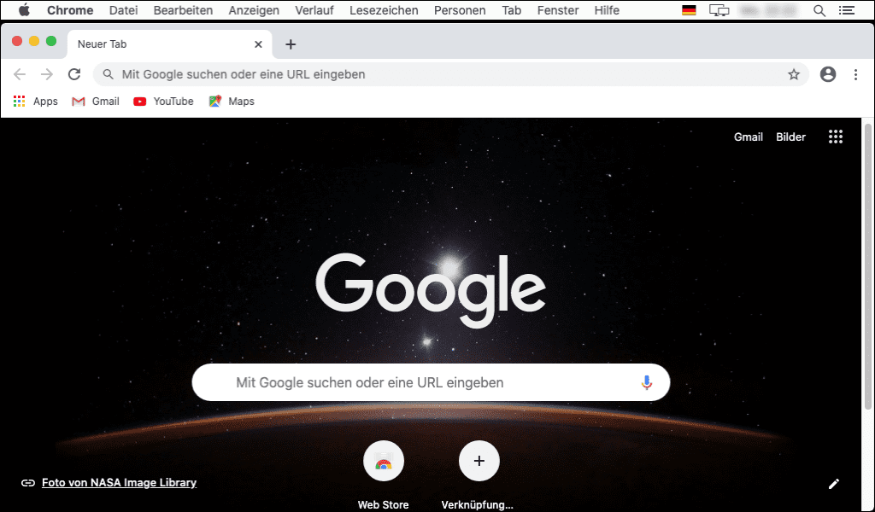This screenshot has height=512, width=875.
Task: Start voice search with microphone icon
Action: (x=646, y=382)
